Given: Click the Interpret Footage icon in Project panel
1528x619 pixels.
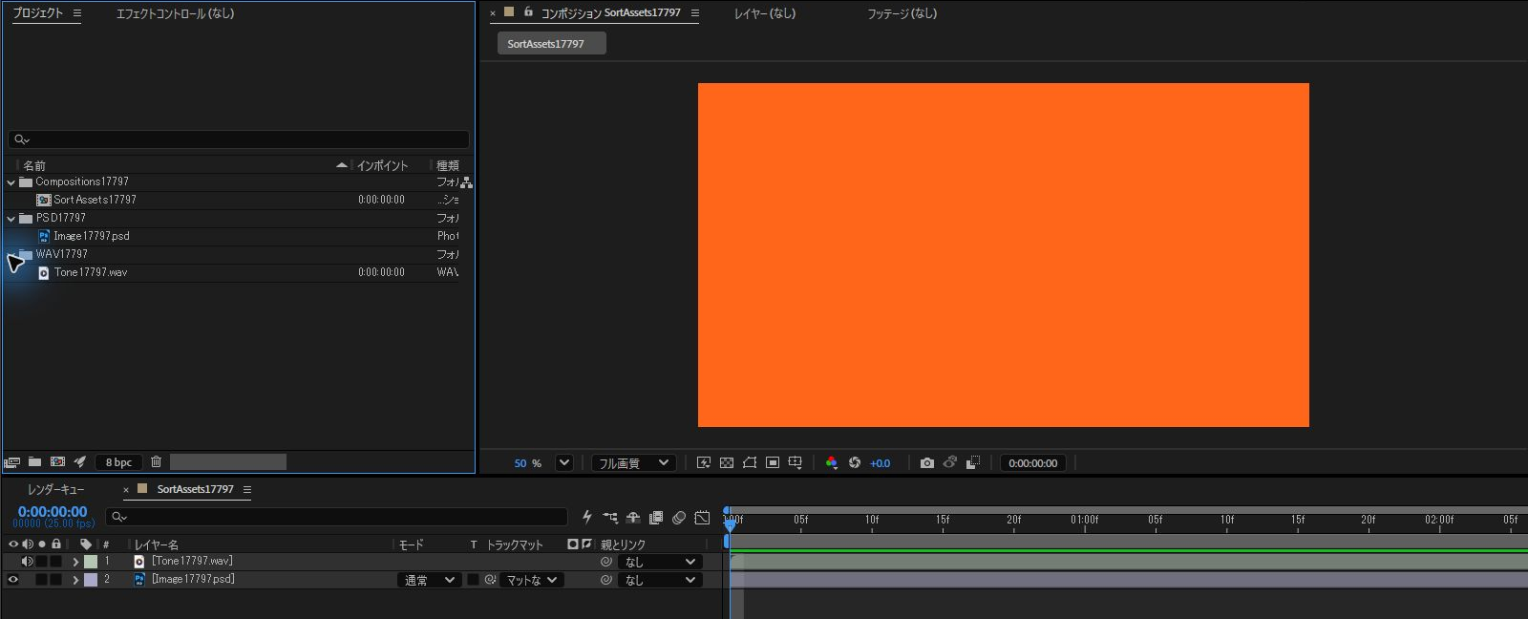Looking at the screenshot, I should pyautogui.click(x=12, y=462).
